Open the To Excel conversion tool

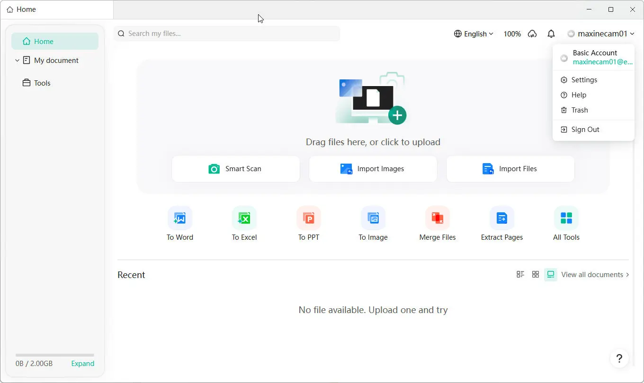tap(244, 223)
